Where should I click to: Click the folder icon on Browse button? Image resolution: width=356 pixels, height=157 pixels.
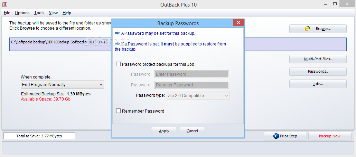[308, 29]
